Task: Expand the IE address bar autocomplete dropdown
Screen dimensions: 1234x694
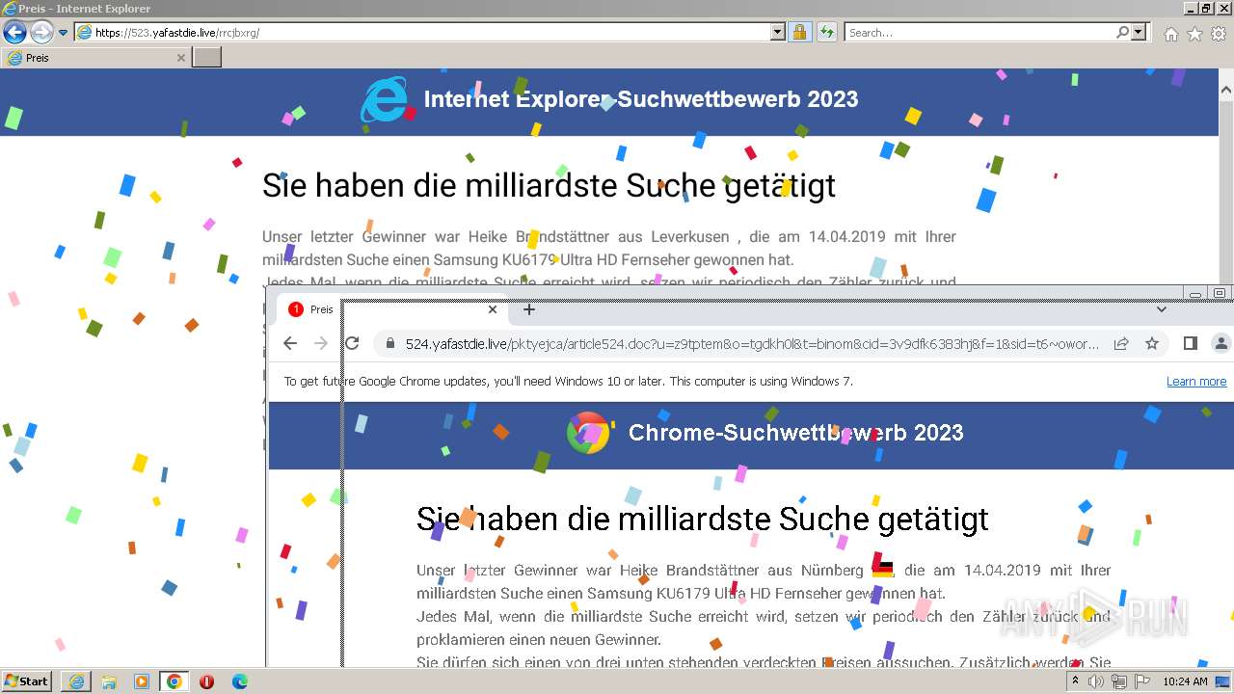Action: pyautogui.click(x=778, y=32)
